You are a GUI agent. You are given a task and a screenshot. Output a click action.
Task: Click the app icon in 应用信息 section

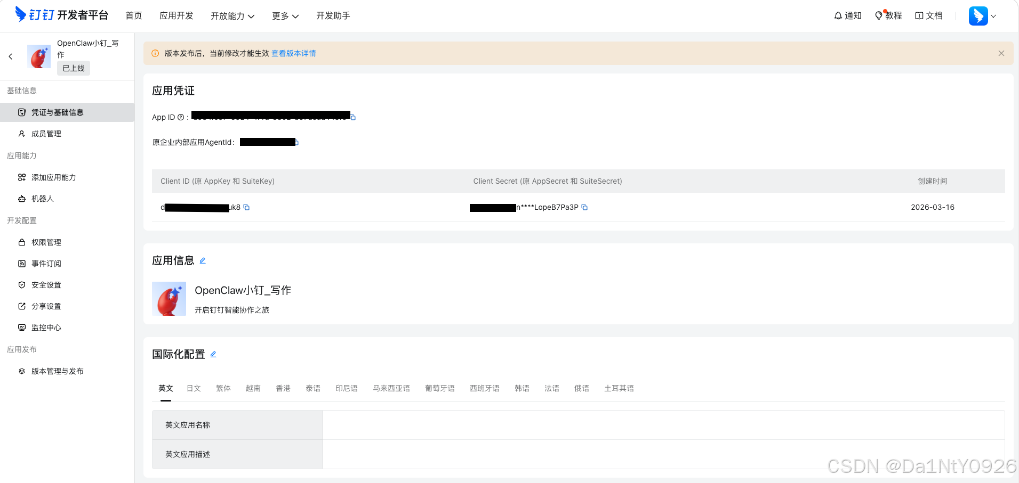[169, 299]
